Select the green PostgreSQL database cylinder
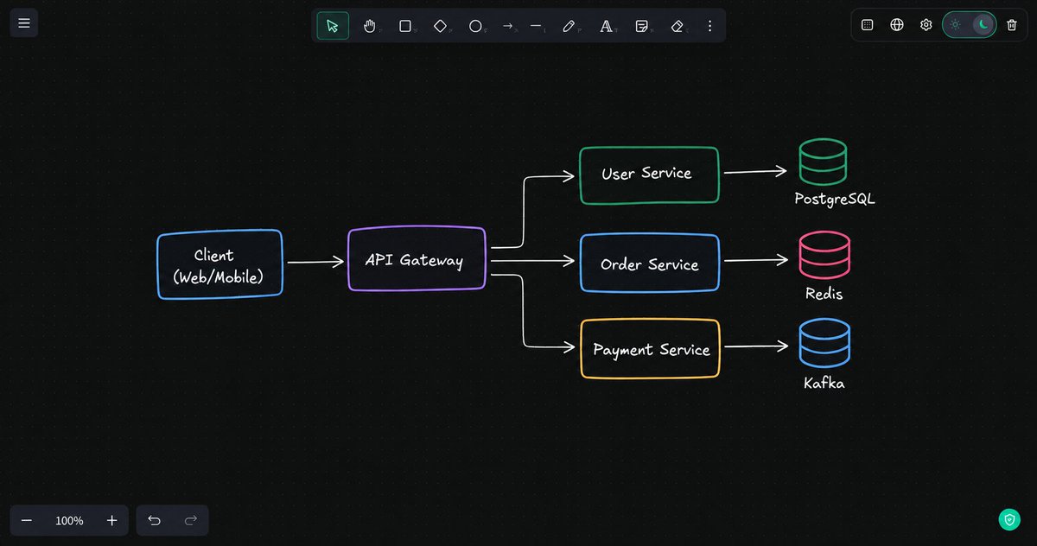The height and width of the screenshot is (546, 1037). 823,162
